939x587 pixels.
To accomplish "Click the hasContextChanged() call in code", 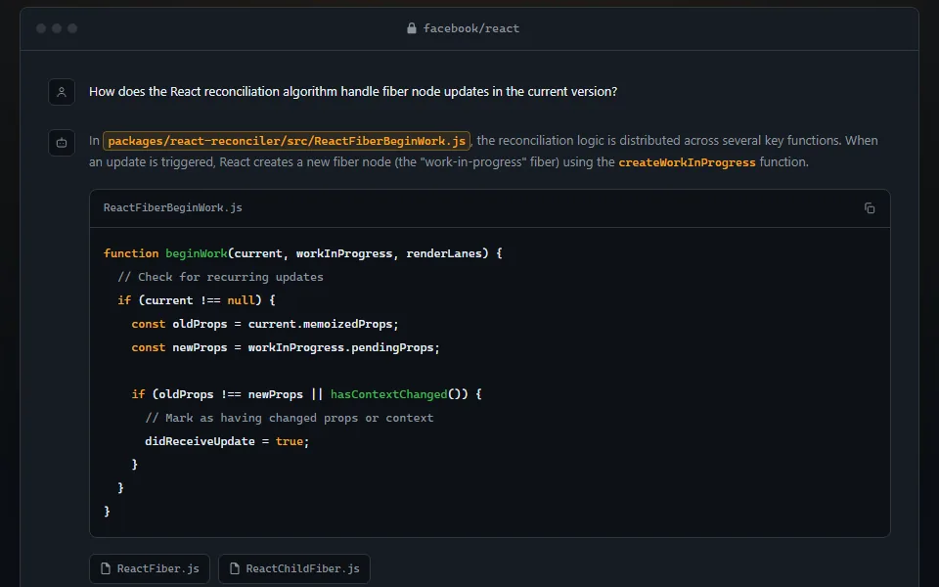I will 399,394.
